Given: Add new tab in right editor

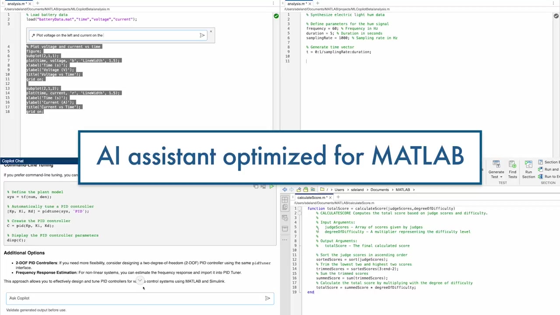Looking at the screenshot, I should 318,3.
